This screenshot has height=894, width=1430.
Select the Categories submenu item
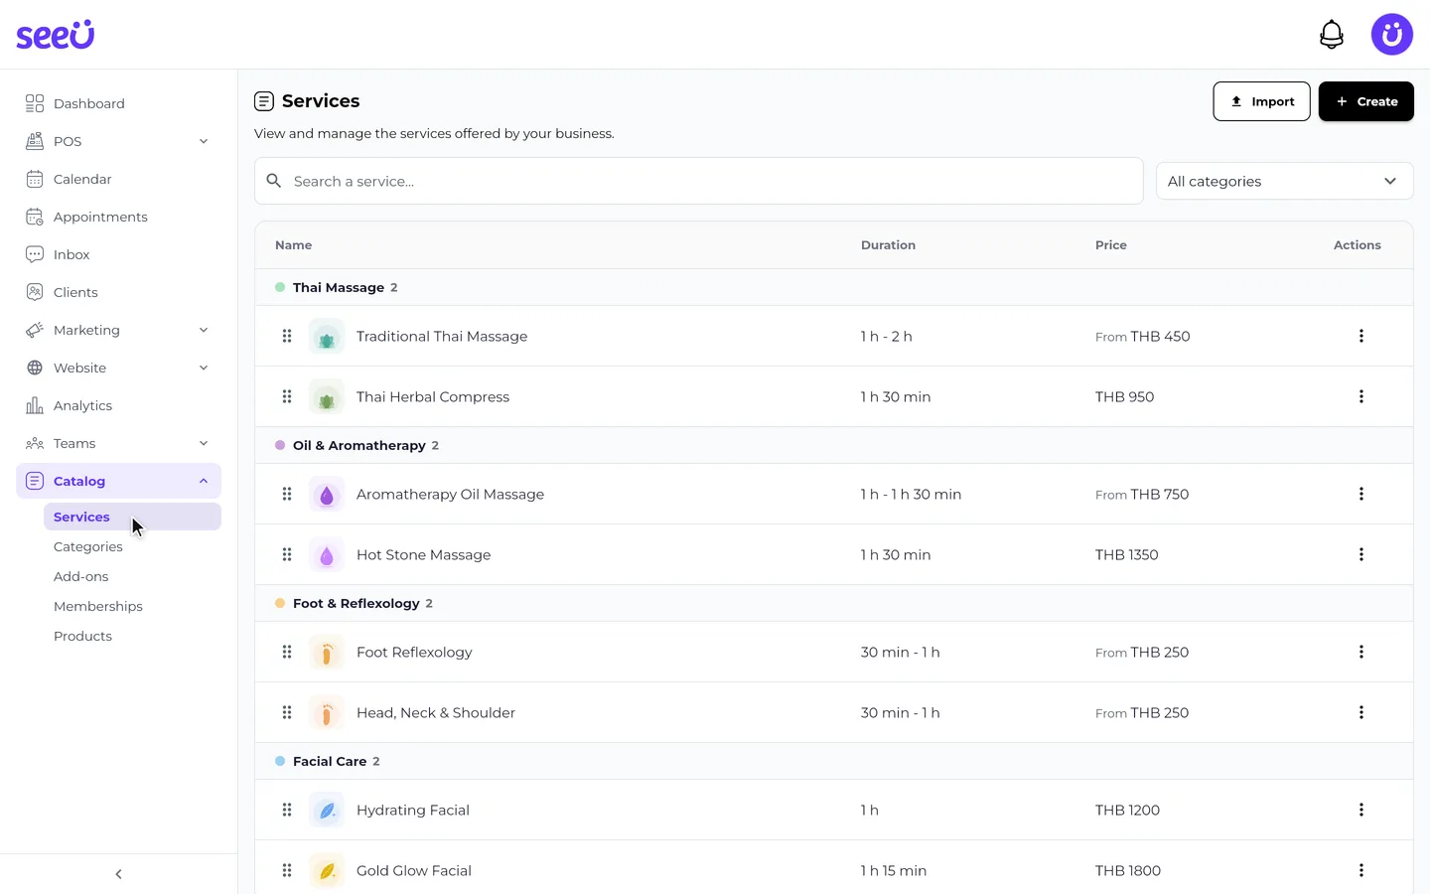88,546
